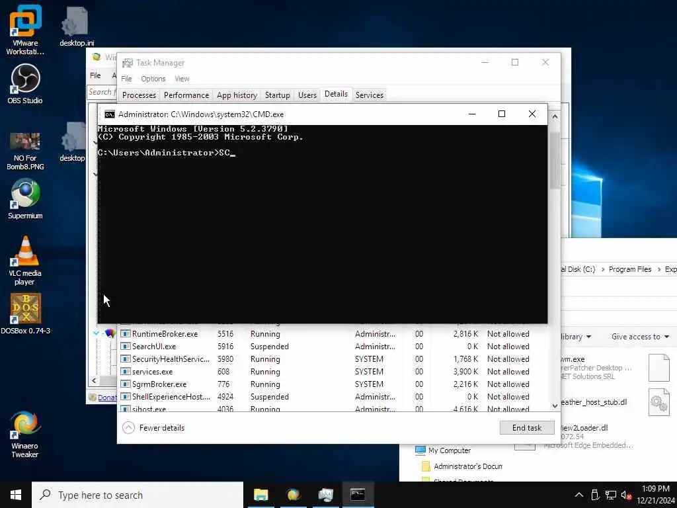Viewport: 677px width, 508px height.
Task: Select the SgrmBroker.exe process row icon
Action: (125, 384)
